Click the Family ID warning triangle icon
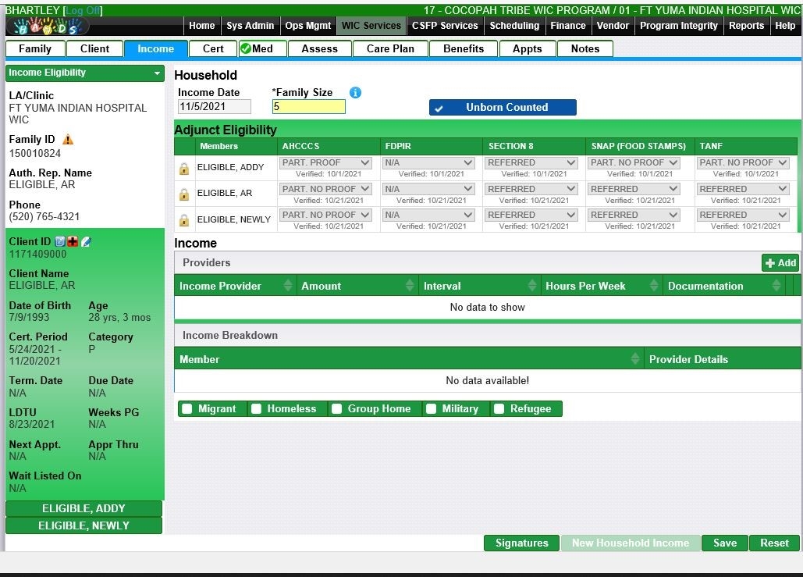 [68, 140]
